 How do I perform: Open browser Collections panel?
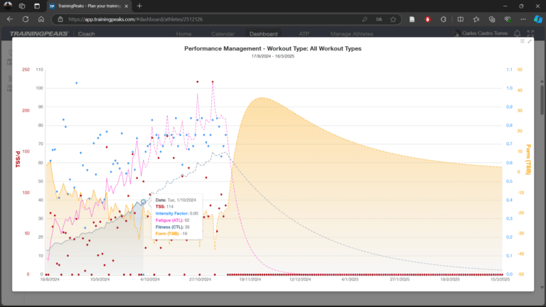point(491,19)
